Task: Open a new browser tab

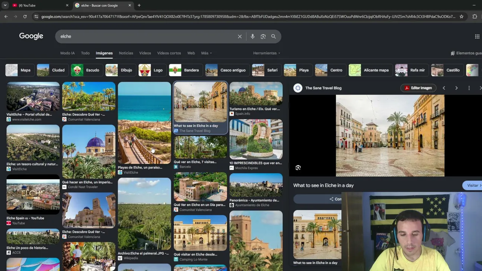Action: coord(139,5)
